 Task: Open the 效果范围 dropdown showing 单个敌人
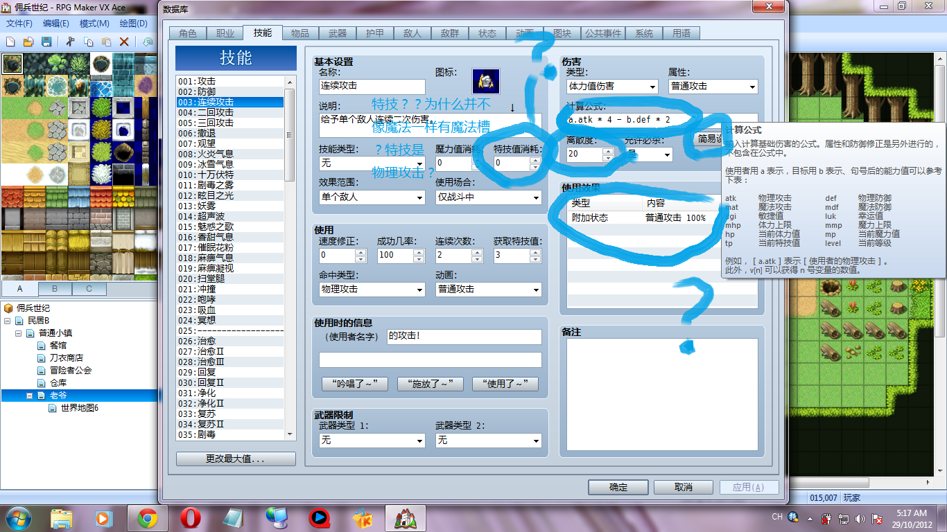(372, 197)
